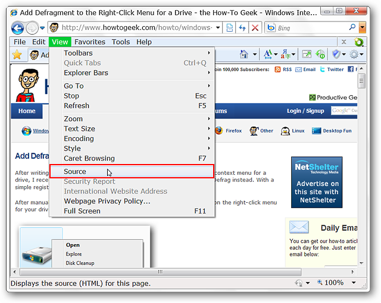The width and height of the screenshot is (381, 303).
Task: Open the search provider dropdown
Action: point(363,28)
